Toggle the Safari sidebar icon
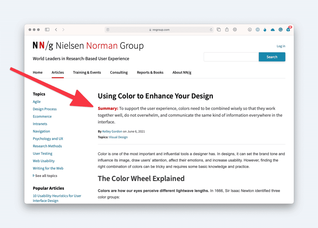This screenshot has height=228, width=318. (47, 30)
